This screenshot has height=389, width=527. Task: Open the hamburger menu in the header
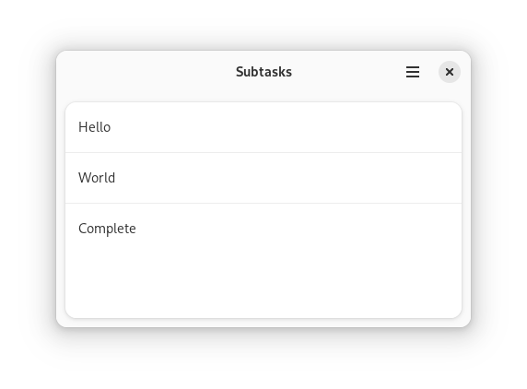[x=413, y=72]
